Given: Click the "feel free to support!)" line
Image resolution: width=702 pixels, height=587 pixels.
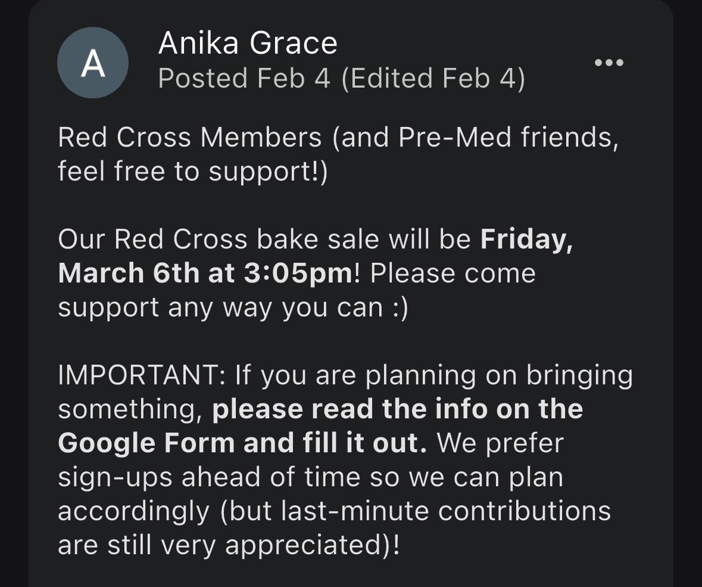Looking at the screenshot, I should 192,172.
